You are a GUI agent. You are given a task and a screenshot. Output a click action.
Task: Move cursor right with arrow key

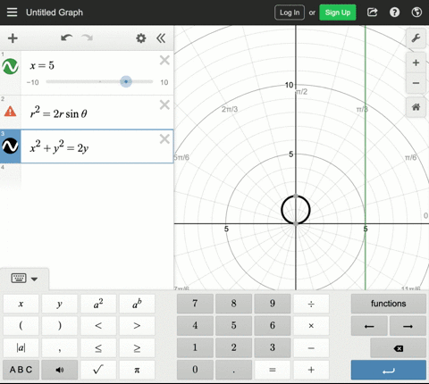(408, 326)
